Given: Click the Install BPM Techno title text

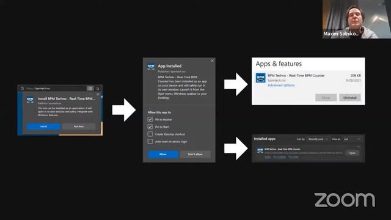Looking at the screenshot, I should point(67,99).
